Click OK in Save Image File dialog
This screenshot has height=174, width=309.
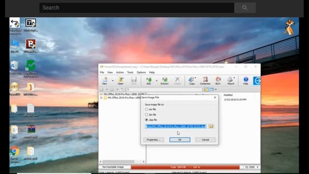(x=180, y=140)
